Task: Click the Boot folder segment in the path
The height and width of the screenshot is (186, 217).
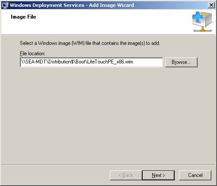Action: pyautogui.click(x=80, y=62)
